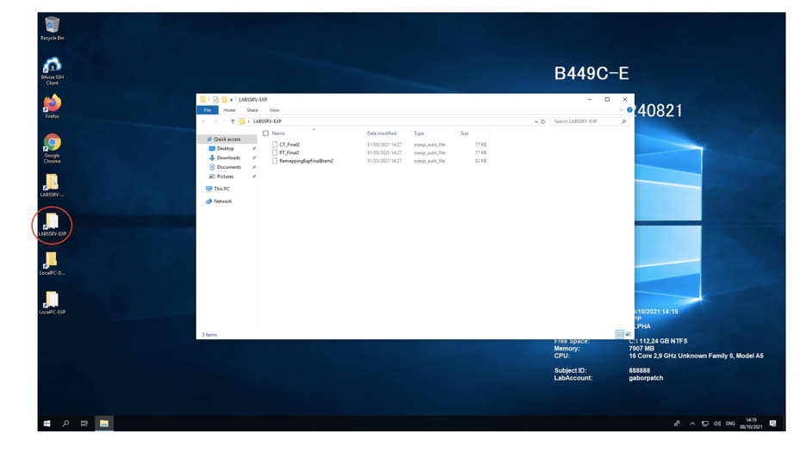The width and height of the screenshot is (812, 452).
Task: Click File Explorer taskbar icon
Action: coord(104,424)
